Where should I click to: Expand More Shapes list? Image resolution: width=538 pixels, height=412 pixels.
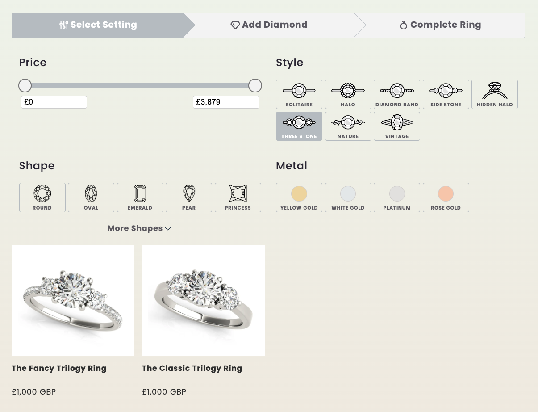point(139,228)
